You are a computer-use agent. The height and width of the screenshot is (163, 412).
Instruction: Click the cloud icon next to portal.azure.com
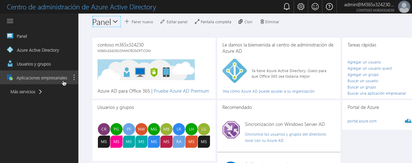click(x=407, y=121)
